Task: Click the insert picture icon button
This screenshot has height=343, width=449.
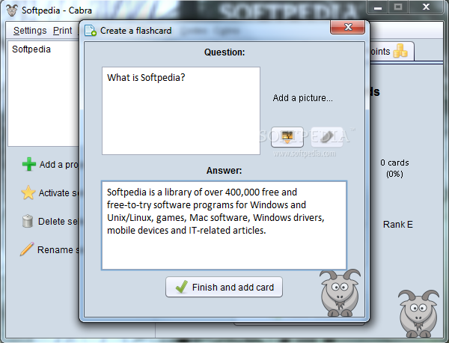Action: coord(287,137)
